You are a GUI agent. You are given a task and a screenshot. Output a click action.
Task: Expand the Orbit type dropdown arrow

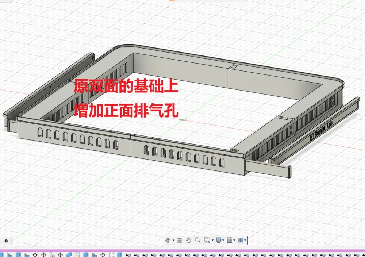(173, 240)
